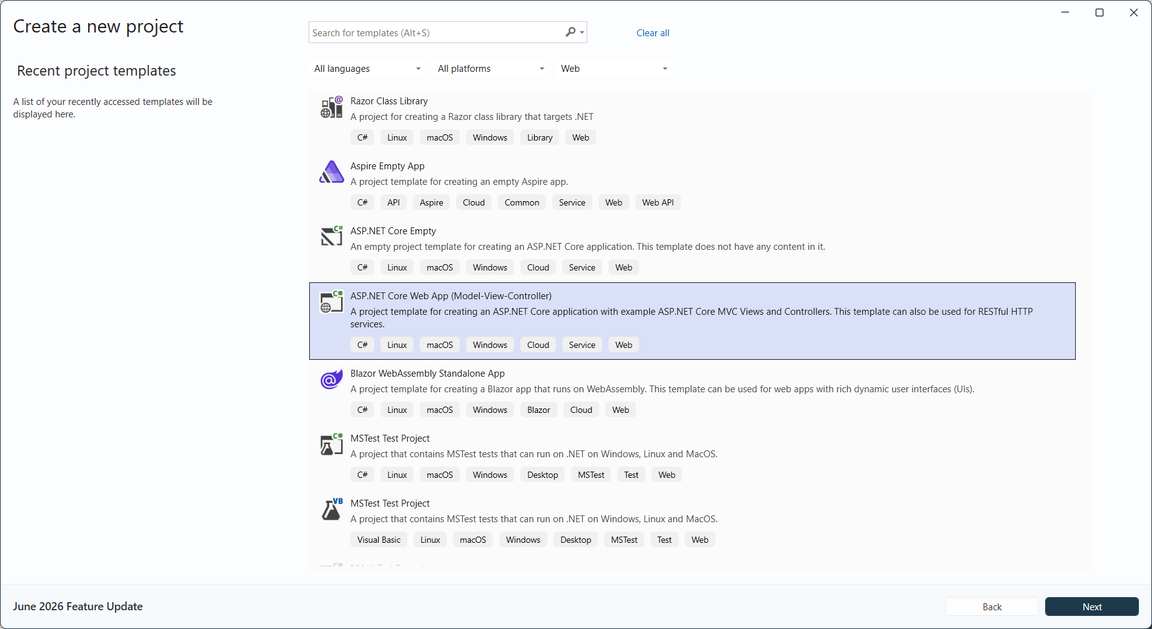1152x629 pixels.
Task: Click the ASP.NET Core Empty template icon
Action: point(332,237)
